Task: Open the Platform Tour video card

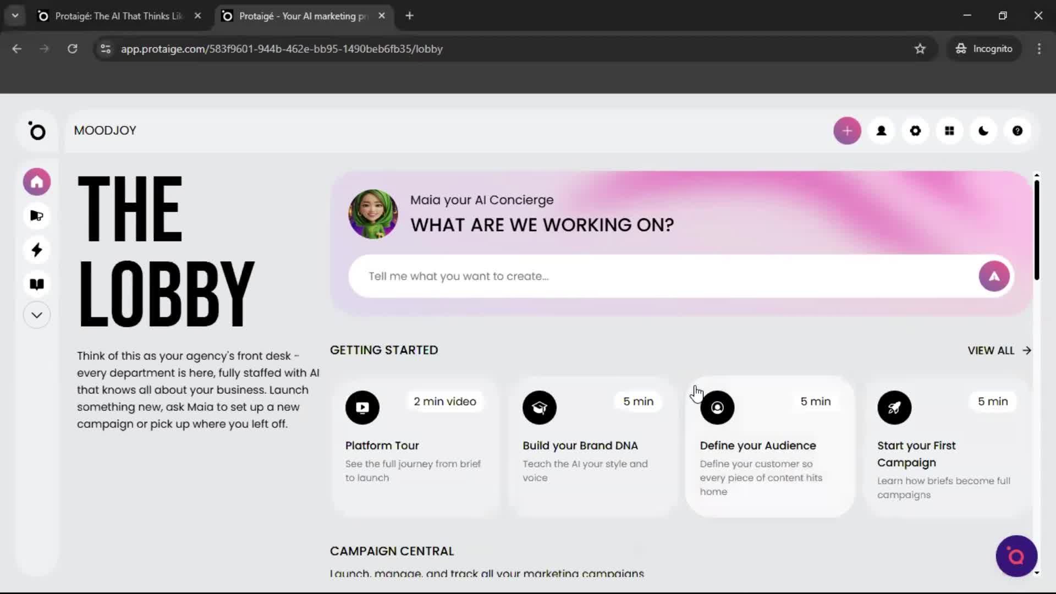Action: pos(415,446)
